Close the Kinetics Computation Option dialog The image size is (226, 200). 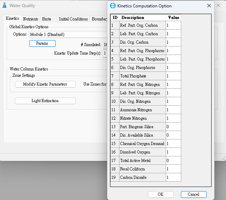209,6
